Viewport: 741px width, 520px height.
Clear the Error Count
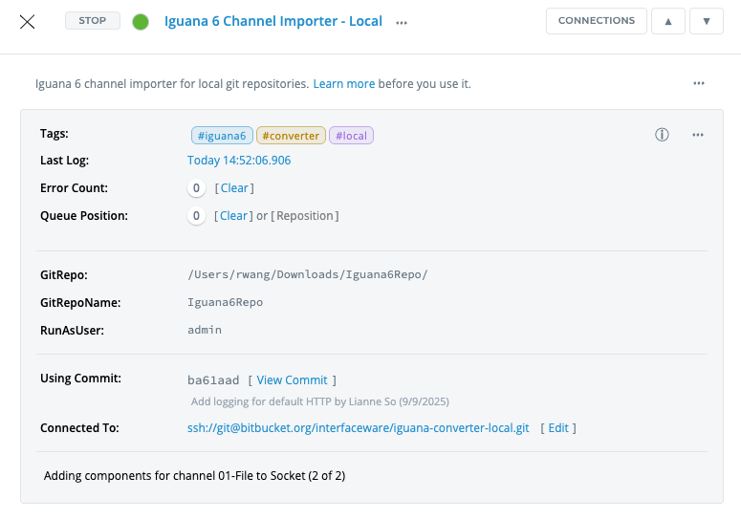tap(234, 188)
